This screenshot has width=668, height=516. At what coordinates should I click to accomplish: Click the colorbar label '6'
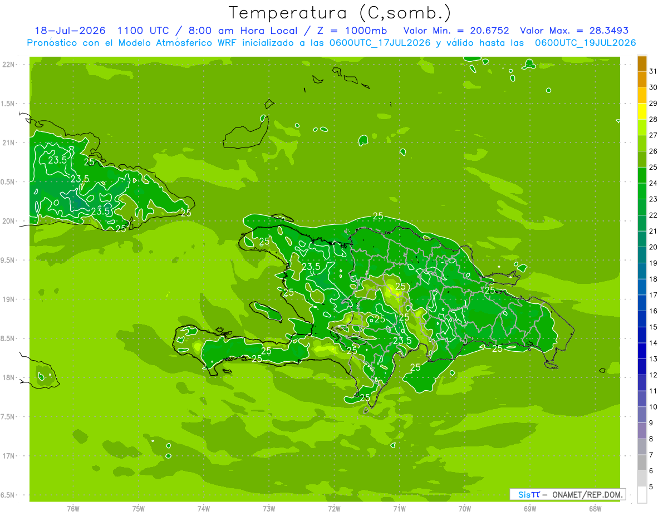(652, 471)
